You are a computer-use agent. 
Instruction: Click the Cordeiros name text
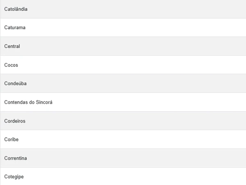[x=15, y=121]
